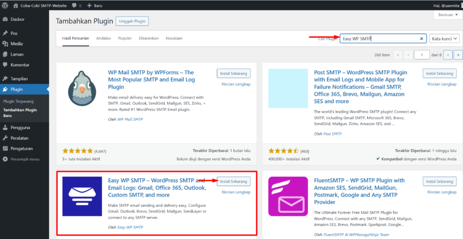
Task: Install WP Mail SMTP with Instal Sekarang
Action: [234, 74]
